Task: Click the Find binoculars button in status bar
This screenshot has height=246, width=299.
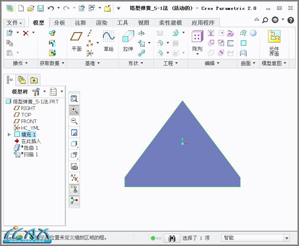Action: 172,238
